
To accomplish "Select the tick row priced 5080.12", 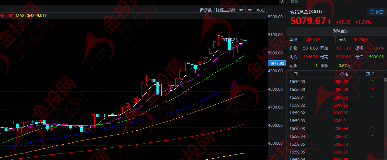I will pos(336,97).
